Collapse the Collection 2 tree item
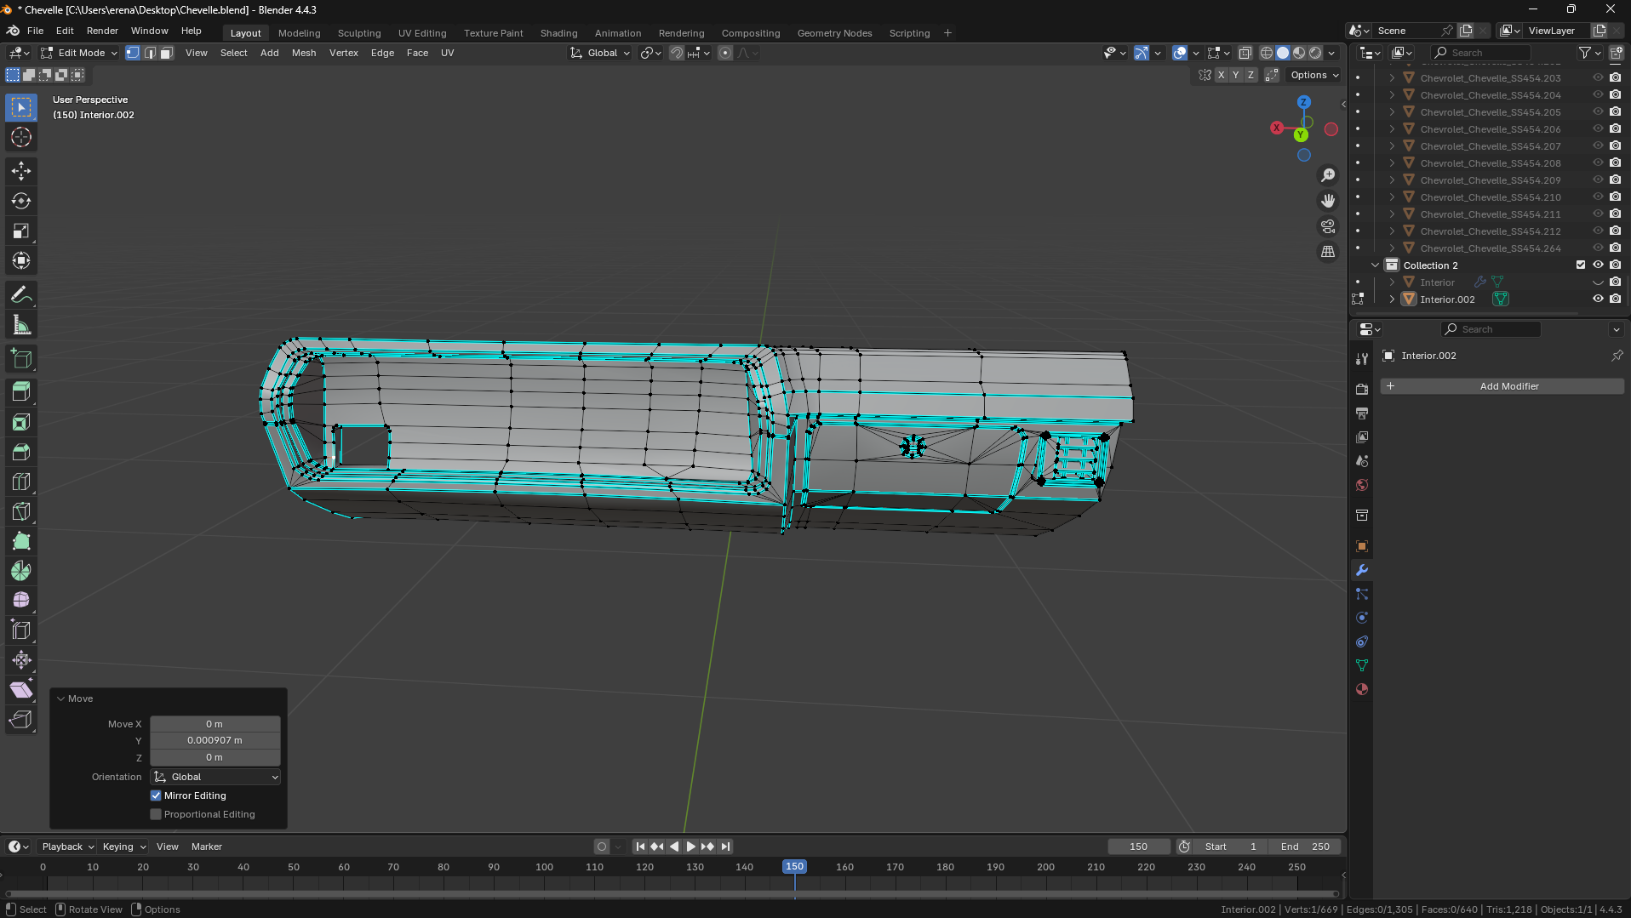Viewport: 1631px width, 918px height. 1375,265
